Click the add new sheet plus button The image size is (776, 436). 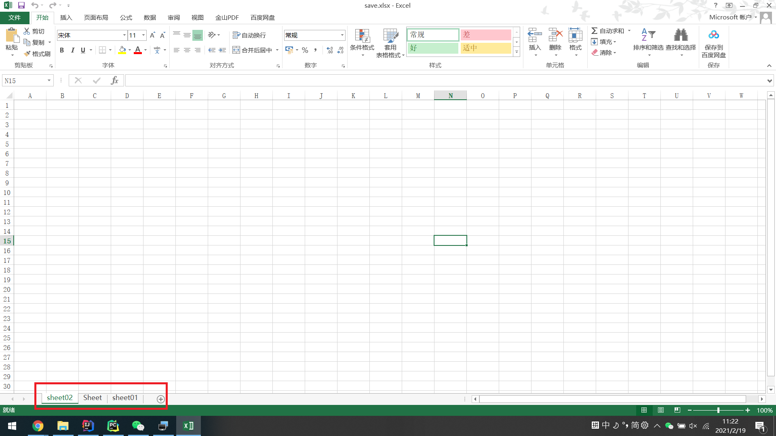click(160, 399)
